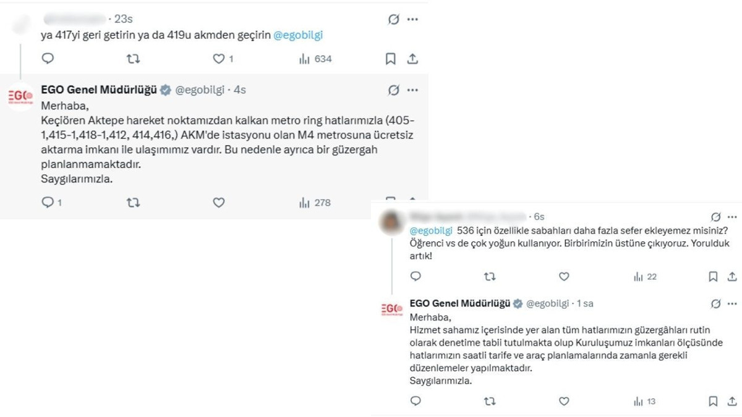Screen dimensions: 742x417
Task: Open the @egobilgi mention in 536 tweet
Action: pos(431,230)
